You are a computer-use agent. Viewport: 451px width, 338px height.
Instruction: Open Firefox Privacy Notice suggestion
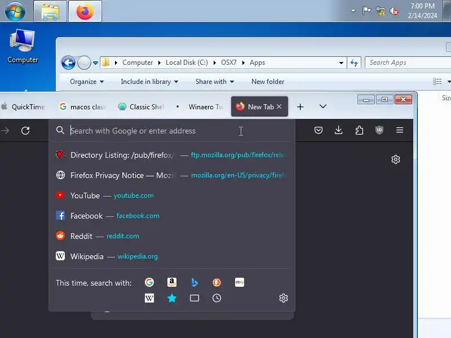tap(172, 175)
